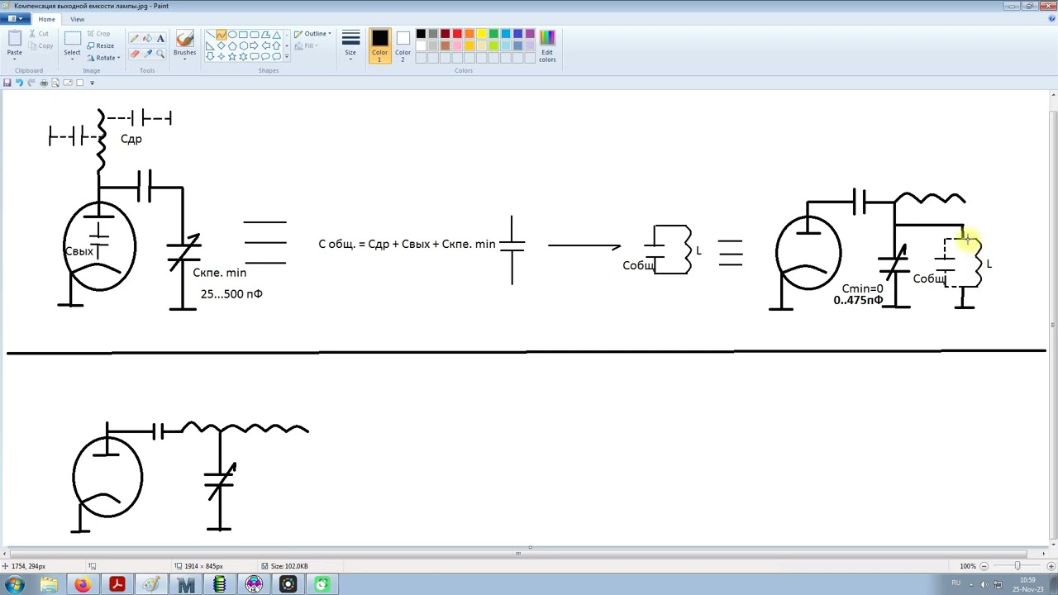Open the shape Outline dropdown

(312, 34)
